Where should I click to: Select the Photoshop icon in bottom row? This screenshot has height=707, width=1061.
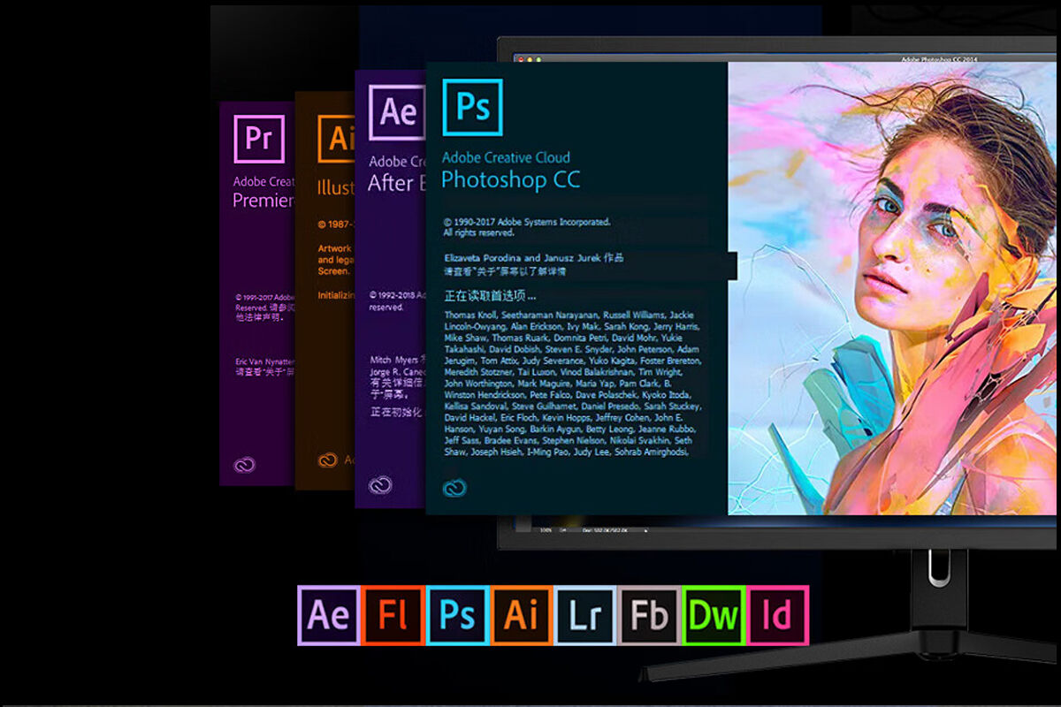click(x=457, y=615)
